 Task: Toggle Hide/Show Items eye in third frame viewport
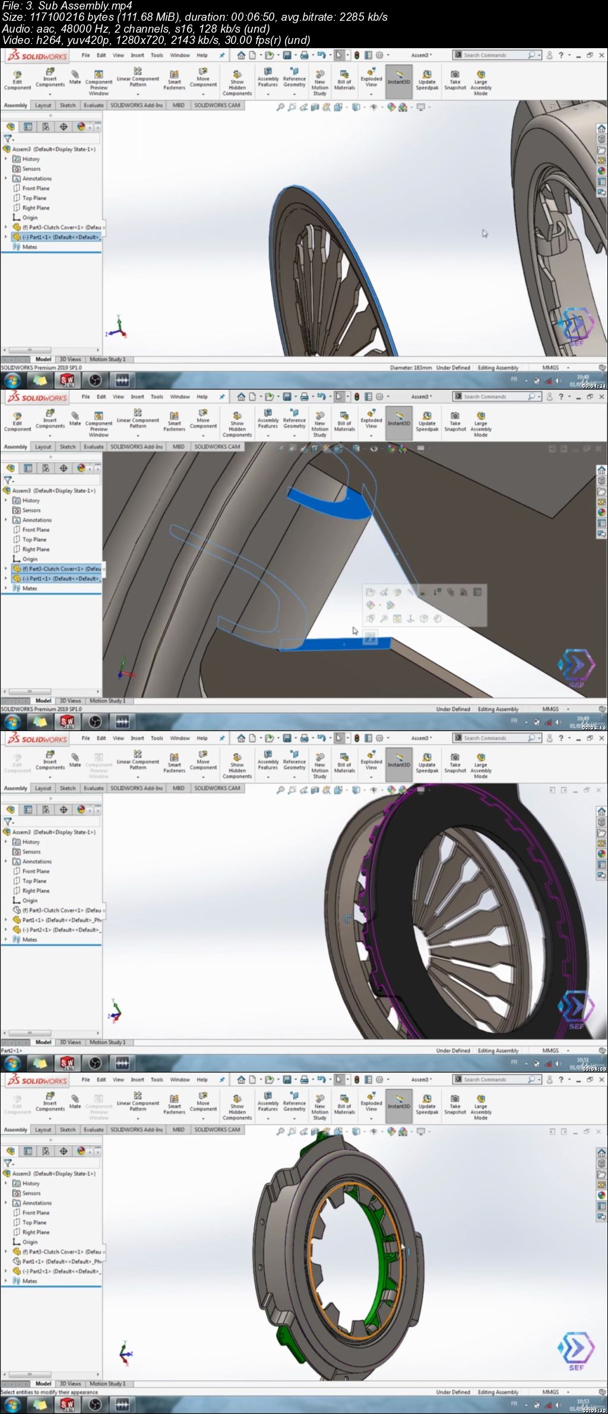[x=373, y=790]
